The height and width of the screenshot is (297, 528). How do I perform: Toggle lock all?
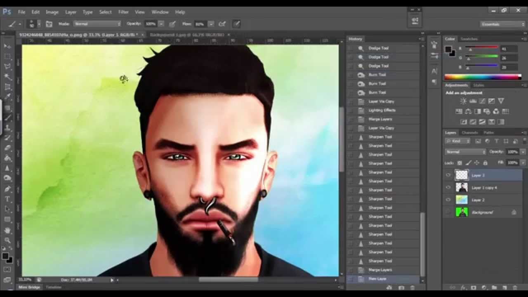pyautogui.click(x=485, y=163)
